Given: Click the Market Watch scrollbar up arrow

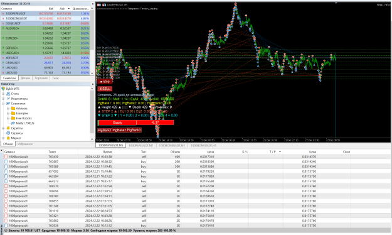Looking at the screenshot, I should point(92,9).
